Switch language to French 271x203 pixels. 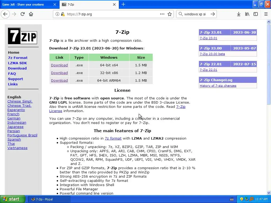[x=13, y=114]
